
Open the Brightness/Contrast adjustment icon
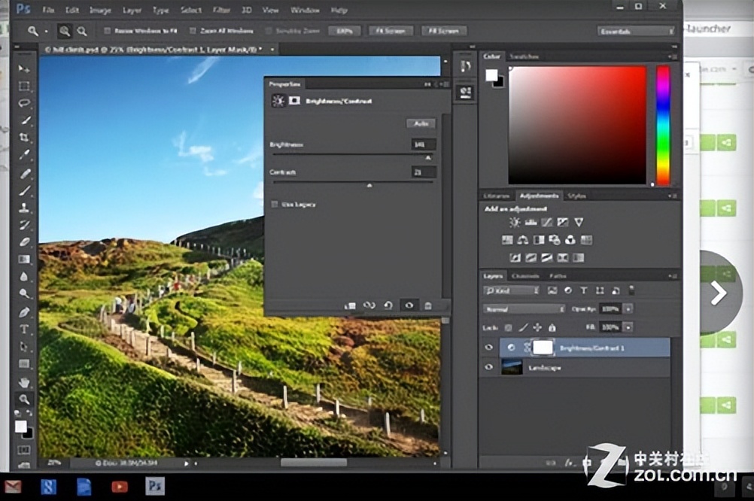[515, 221]
